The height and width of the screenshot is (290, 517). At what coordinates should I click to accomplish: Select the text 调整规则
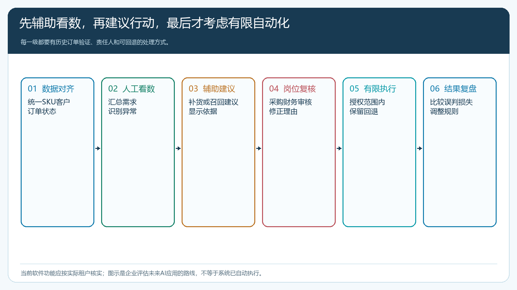coord(444,111)
